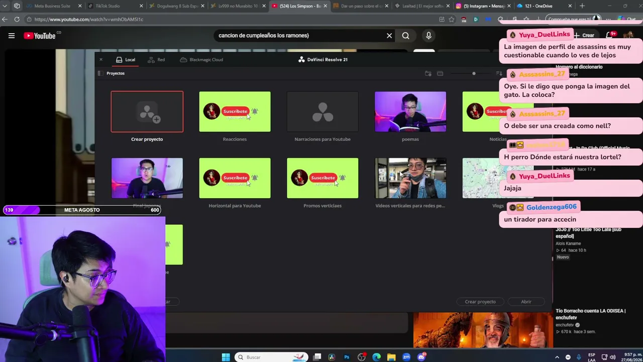
Task: Clear the YouTube search text
Action: tap(389, 36)
